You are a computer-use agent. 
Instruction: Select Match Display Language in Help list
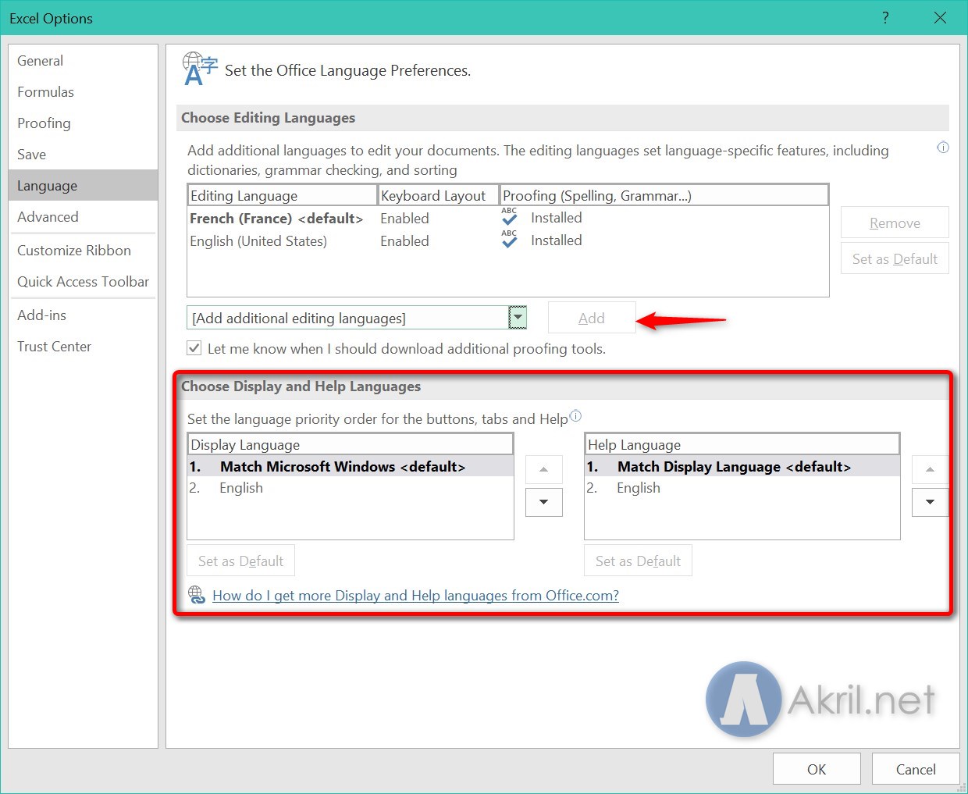(742, 467)
